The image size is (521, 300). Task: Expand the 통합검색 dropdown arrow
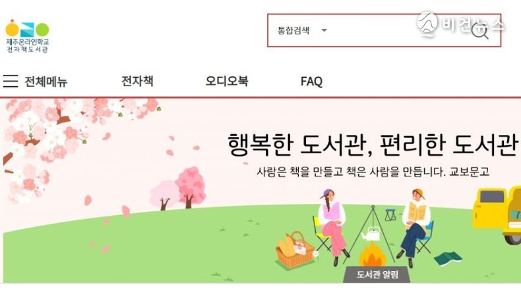point(324,30)
